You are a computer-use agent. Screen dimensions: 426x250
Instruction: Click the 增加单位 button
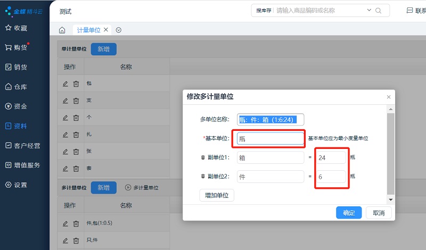217,195
